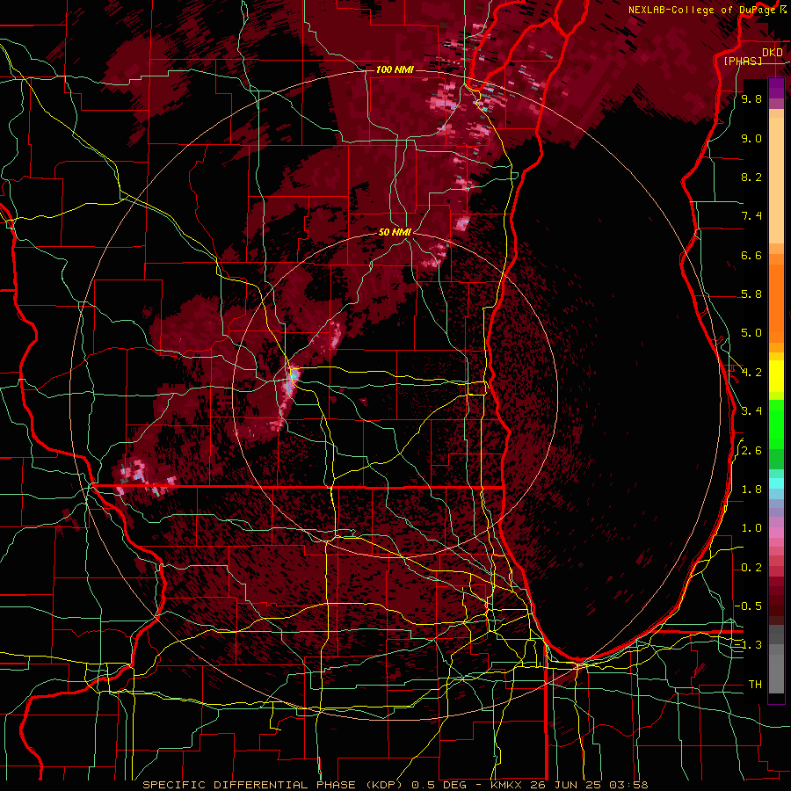Select the 4.2 color scale value

point(751,373)
